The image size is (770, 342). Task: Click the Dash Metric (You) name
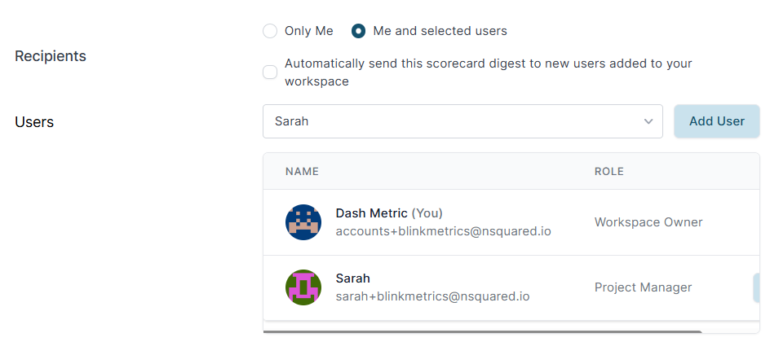(388, 213)
